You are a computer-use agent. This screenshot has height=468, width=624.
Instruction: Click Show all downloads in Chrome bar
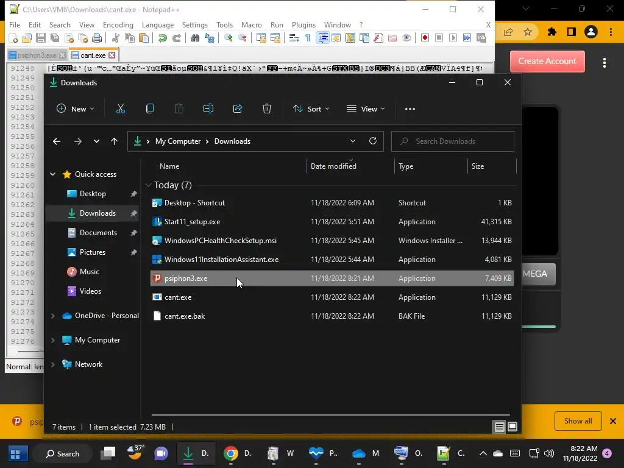pos(578,421)
